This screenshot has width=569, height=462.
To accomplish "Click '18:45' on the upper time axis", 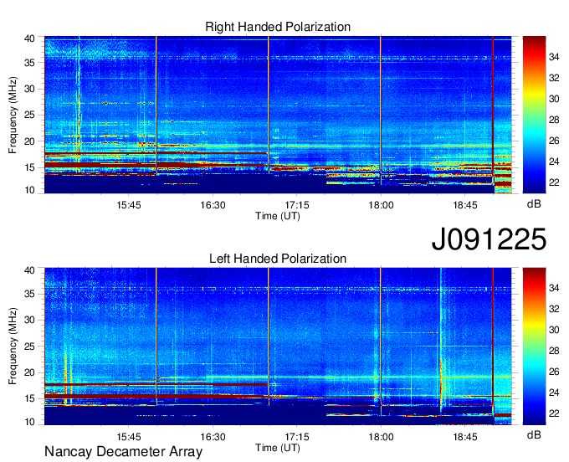I will pos(465,205).
